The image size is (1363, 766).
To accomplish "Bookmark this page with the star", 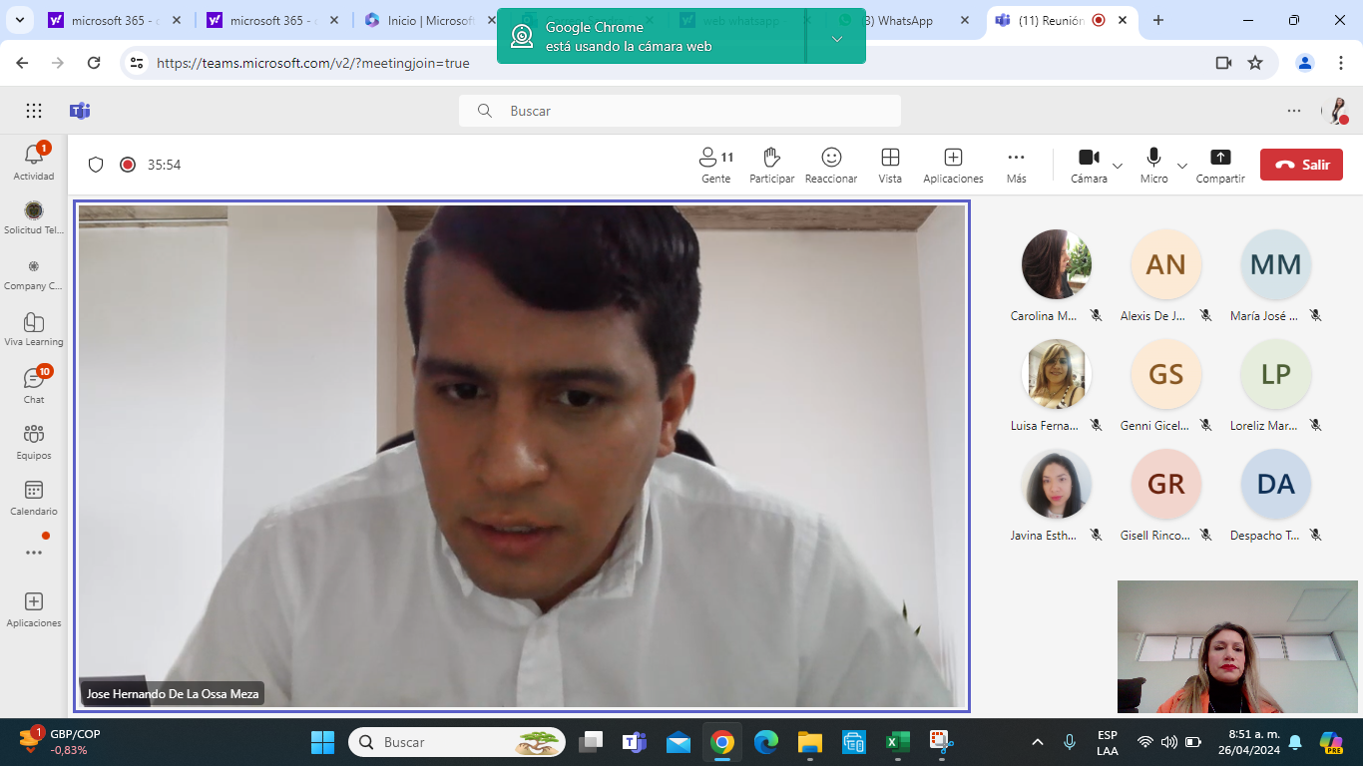I will (1255, 63).
